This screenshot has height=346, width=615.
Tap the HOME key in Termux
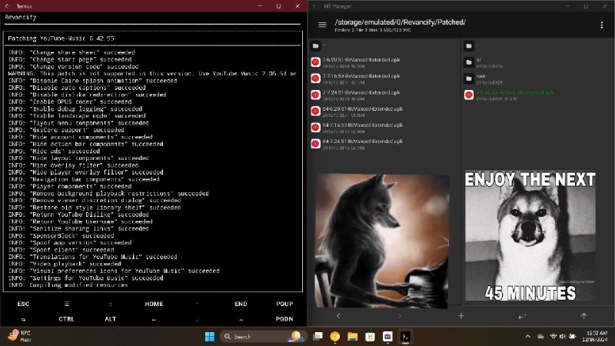(x=154, y=304)
